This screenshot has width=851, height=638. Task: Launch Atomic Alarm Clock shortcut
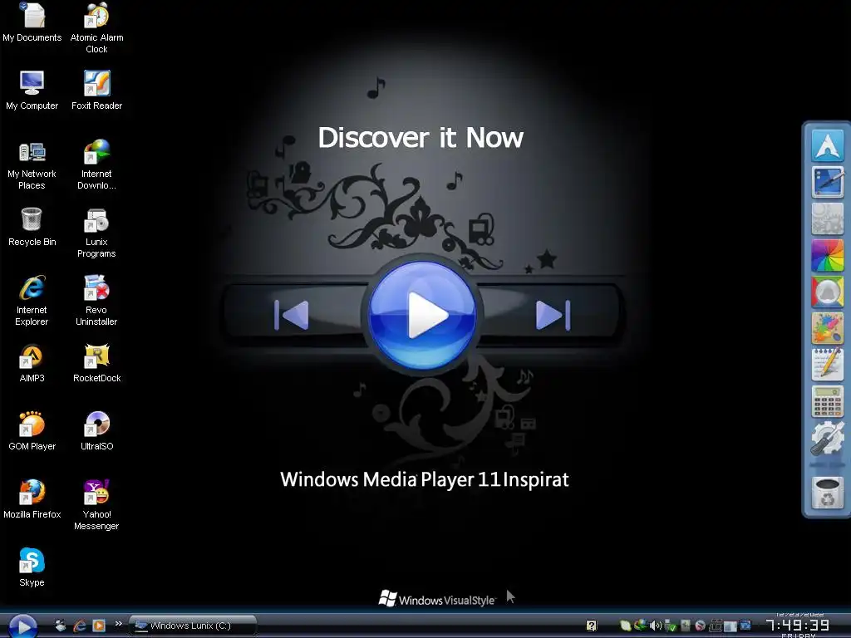(x=96, y=28)
